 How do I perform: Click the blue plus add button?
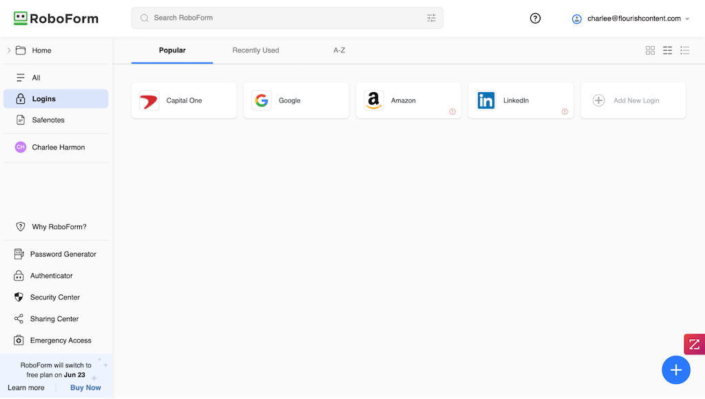[x=675, y=370]
